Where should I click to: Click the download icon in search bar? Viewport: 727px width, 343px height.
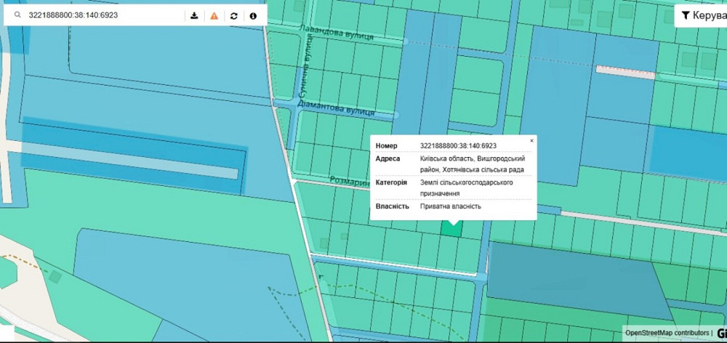[x=194, y=15]
